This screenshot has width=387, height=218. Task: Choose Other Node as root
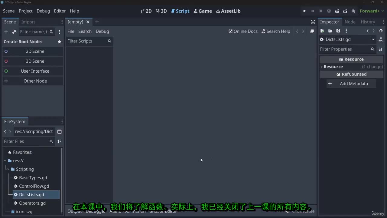click(33, 81)
